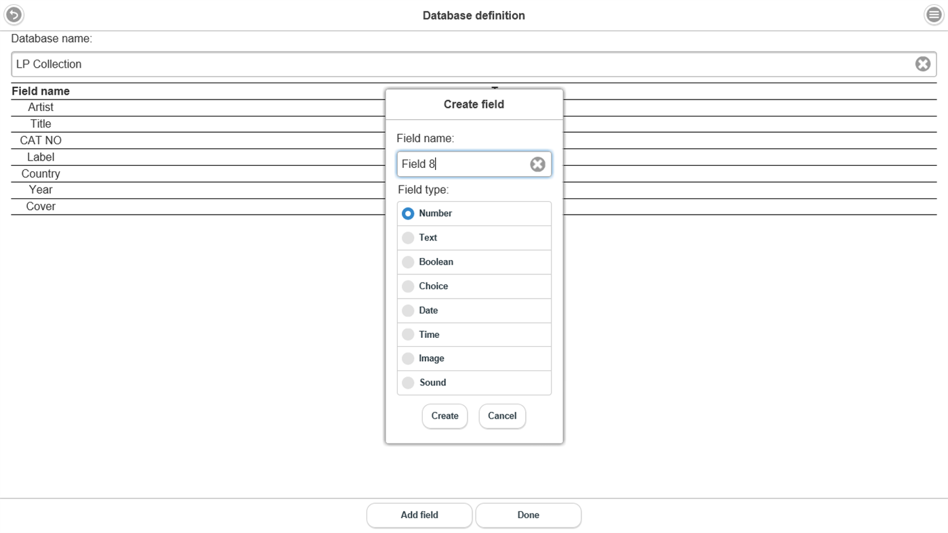Image resolution: width=948 pixels, height=533 pixels.
Task: Open the hamburger menu
Action: click(934, 14)
